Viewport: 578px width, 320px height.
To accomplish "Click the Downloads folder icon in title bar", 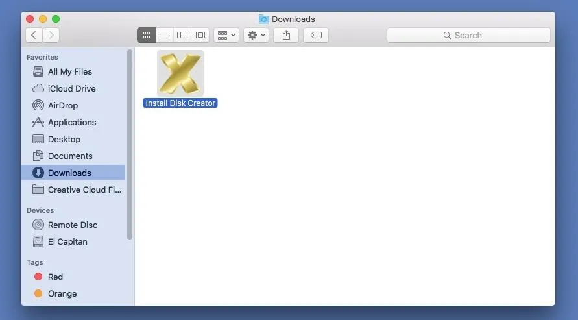I will coord(263,19).
